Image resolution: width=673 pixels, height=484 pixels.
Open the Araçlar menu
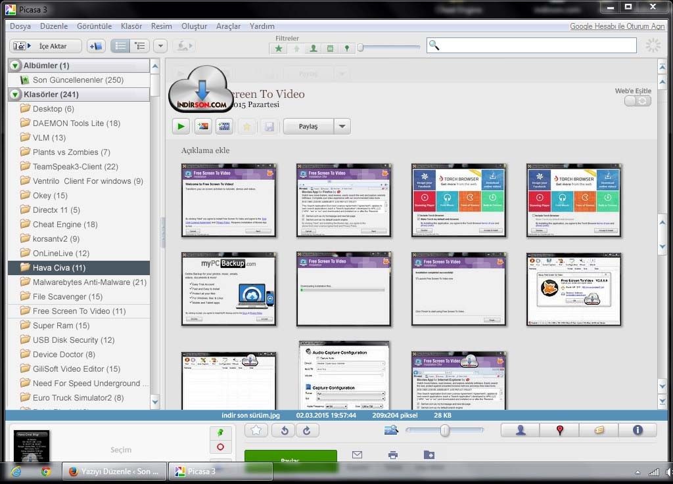228,26
